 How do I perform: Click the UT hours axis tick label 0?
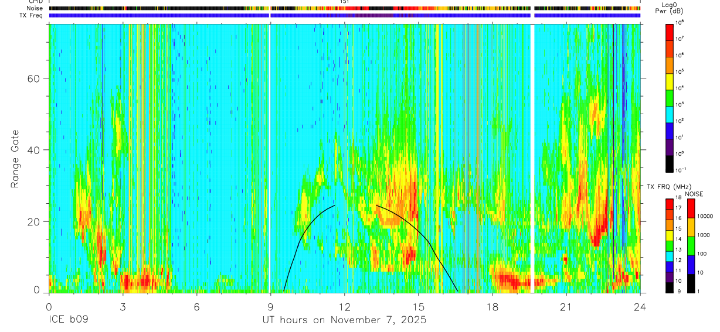[x=49, y=307]
